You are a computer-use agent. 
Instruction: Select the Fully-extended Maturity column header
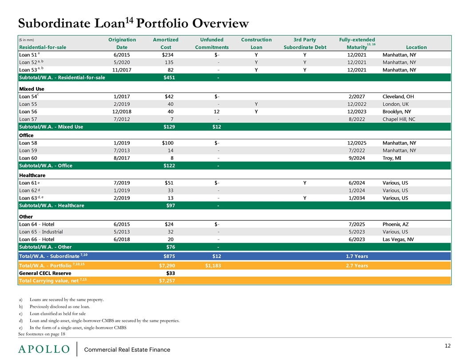click(x=357, y=43)
